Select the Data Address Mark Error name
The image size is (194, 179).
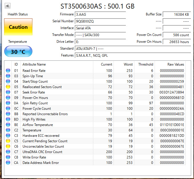tap(41, 163)
